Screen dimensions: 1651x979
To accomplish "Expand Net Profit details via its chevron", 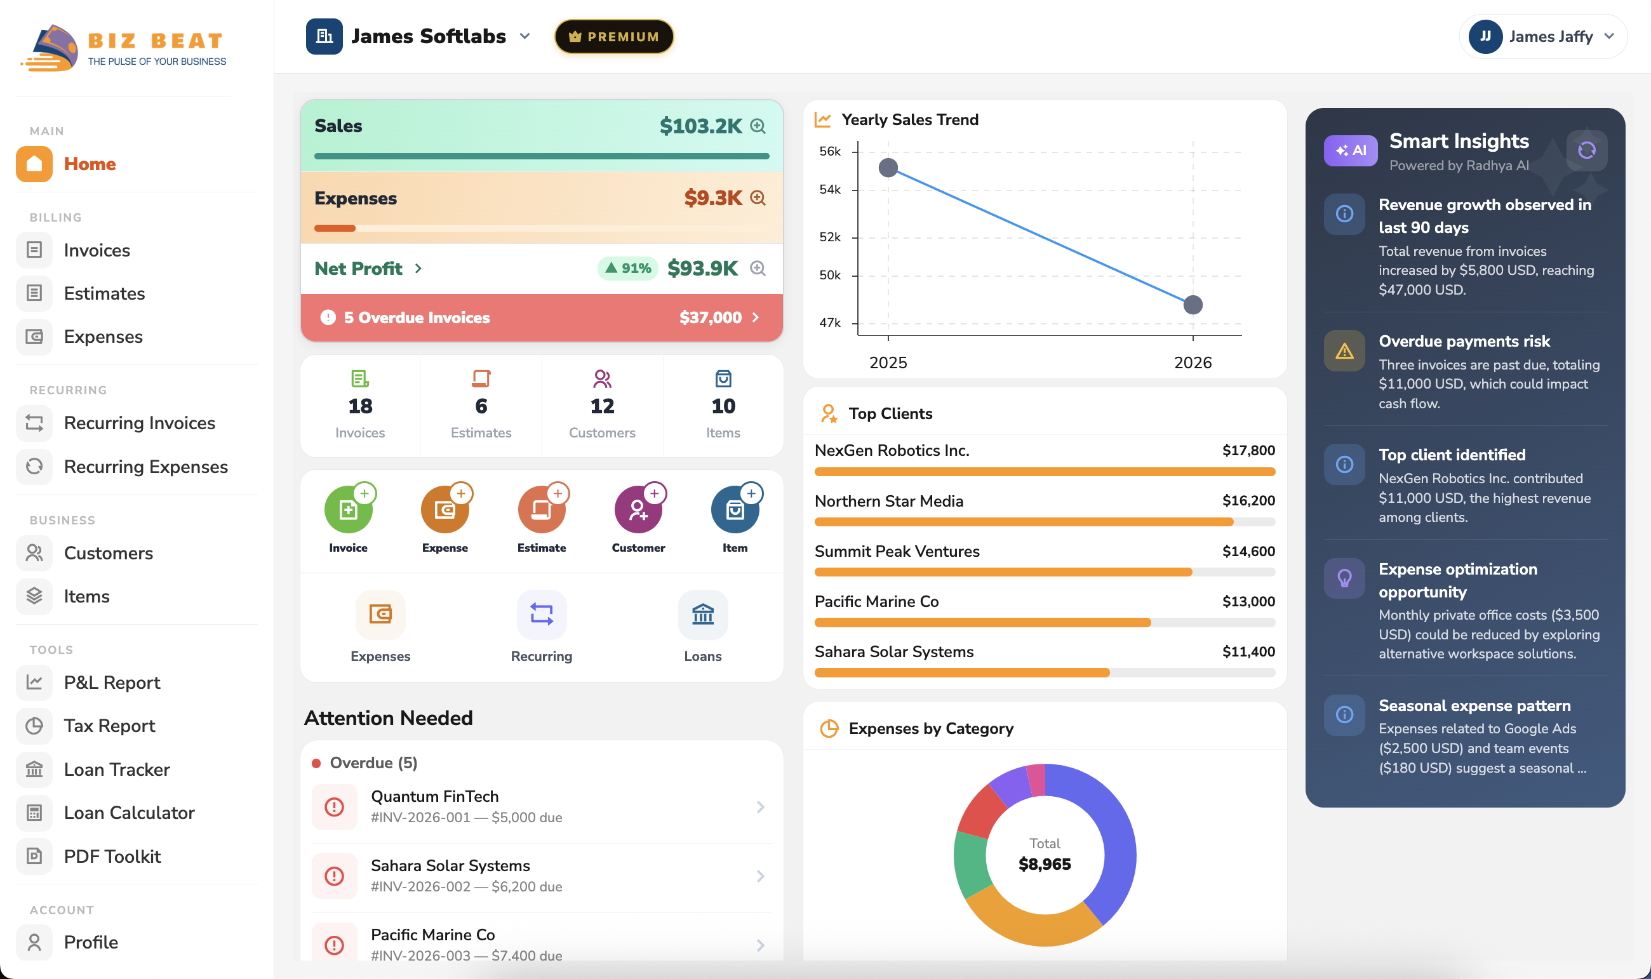I will (x=419, y=269).
